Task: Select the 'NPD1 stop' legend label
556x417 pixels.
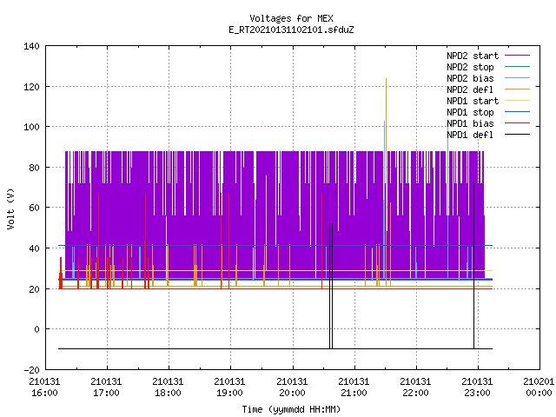Action: (470, 112)
